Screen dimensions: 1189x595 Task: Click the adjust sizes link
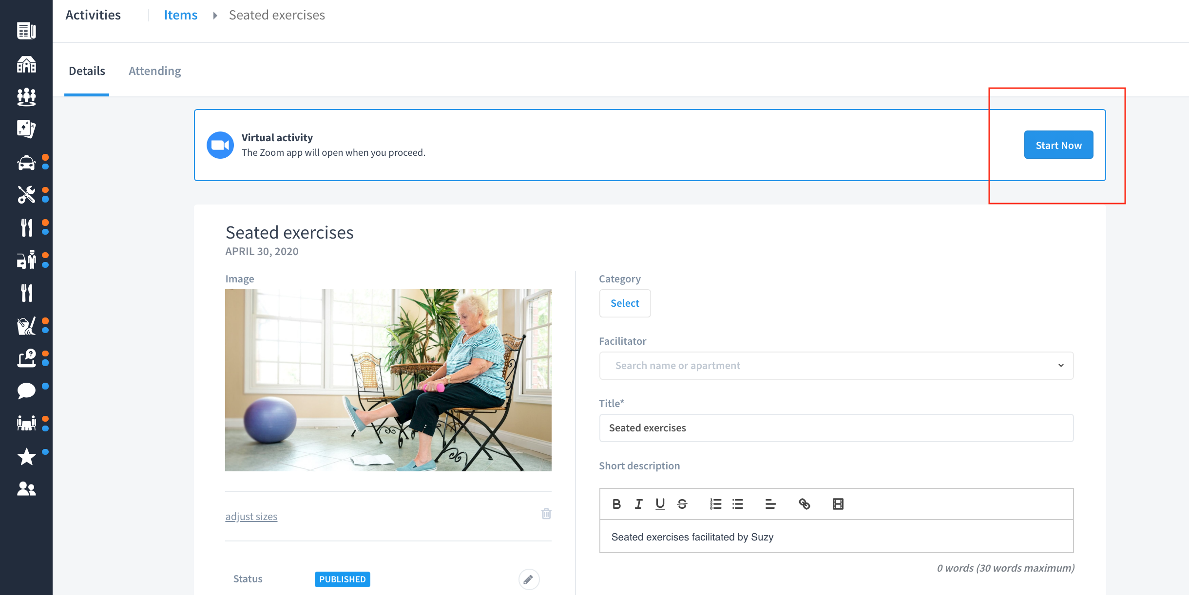[251, 517]
